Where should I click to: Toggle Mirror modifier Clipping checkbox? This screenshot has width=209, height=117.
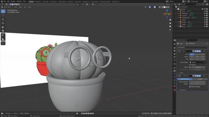click(190, 65)
